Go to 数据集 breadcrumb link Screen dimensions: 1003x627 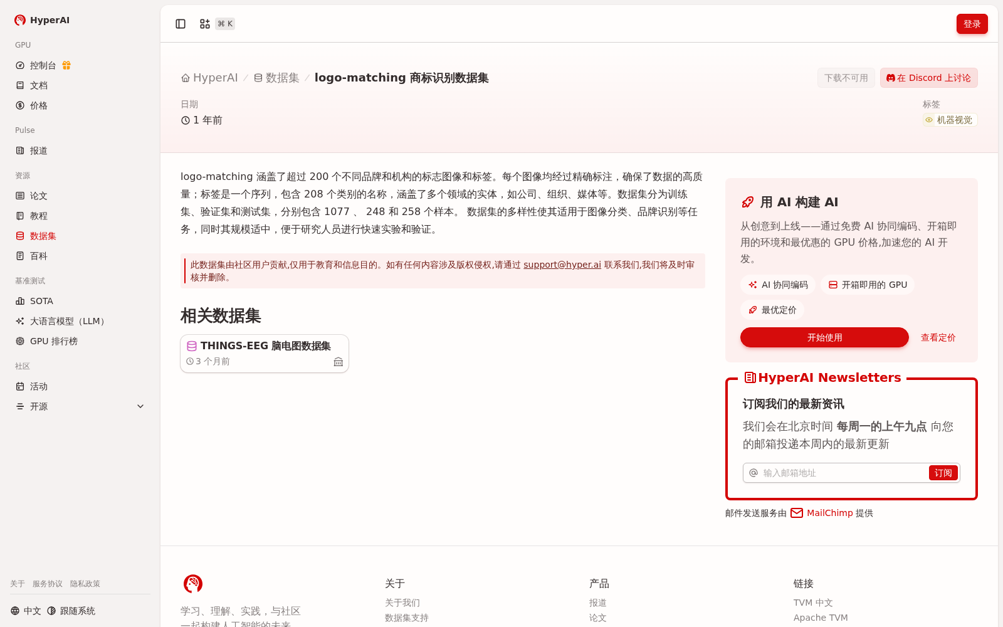(x=276, y=78)
